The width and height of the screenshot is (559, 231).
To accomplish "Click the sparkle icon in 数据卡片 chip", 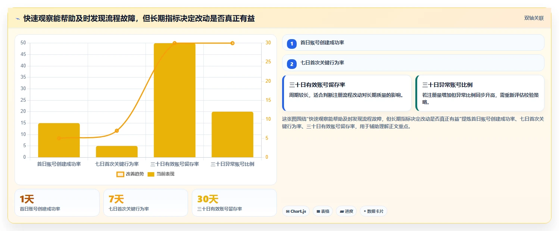I will click(x=365, y=211).
